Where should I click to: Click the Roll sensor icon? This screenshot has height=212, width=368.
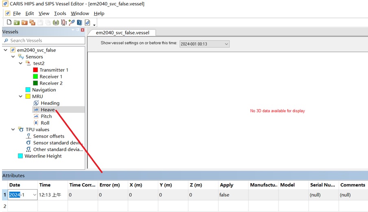pyautogui.click(x=36, y=123)
